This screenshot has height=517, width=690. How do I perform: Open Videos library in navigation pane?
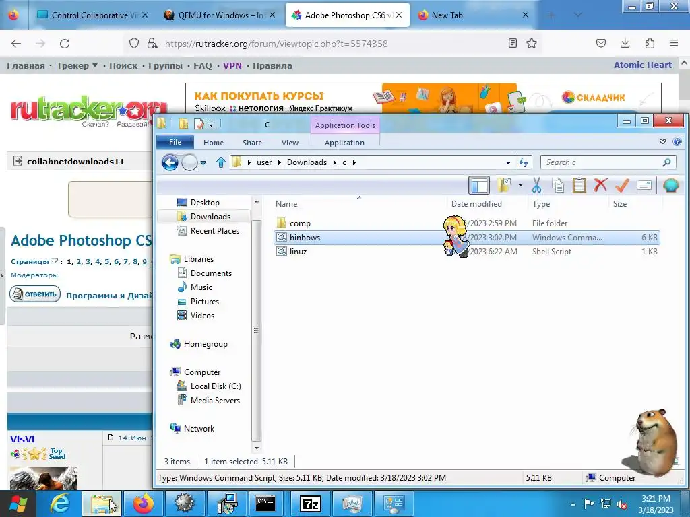[202, 315]
